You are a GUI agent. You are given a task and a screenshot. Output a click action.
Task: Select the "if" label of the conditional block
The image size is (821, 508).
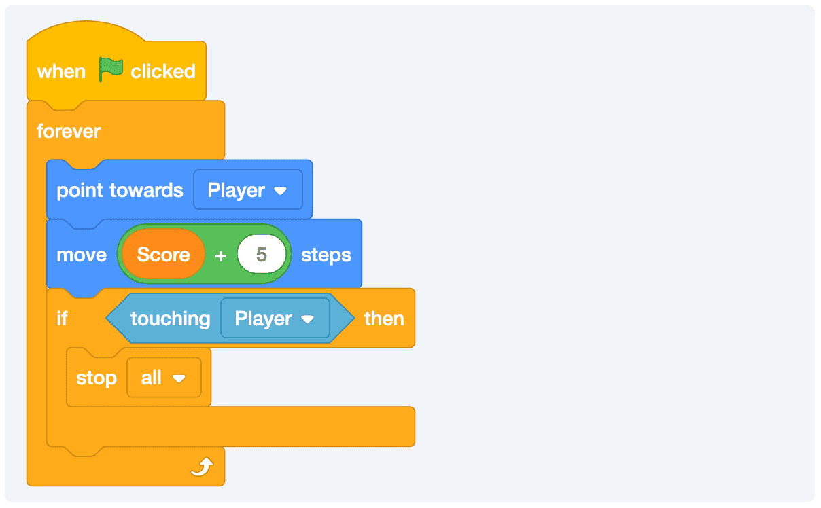[x=62, y=319]
